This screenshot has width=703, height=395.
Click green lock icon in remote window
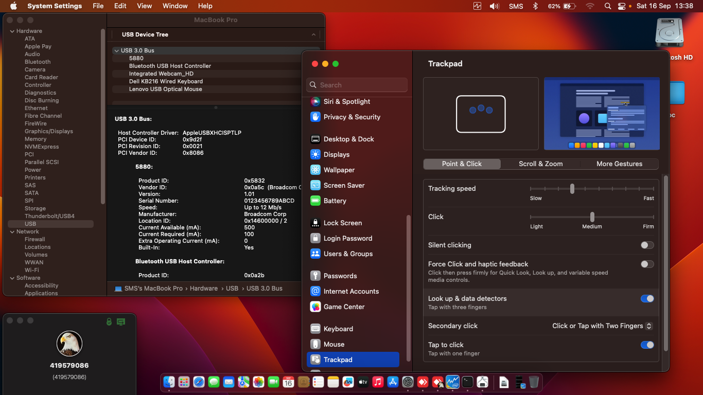click(109, 322)
